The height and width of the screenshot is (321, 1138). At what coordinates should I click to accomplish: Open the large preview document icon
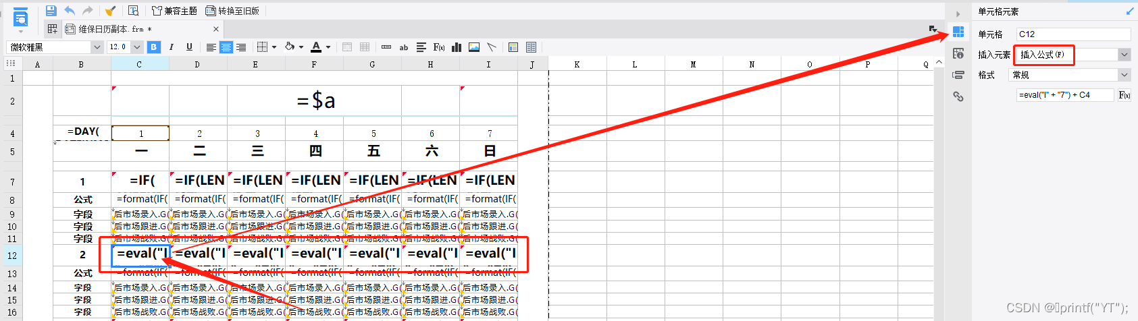click(21, 16)
